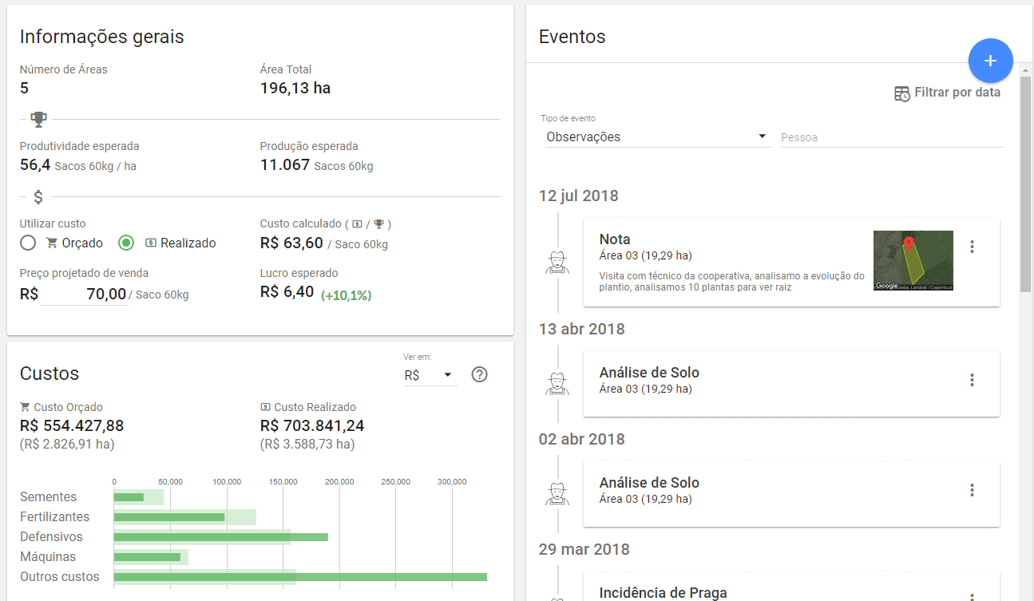Screen dimensions: 1034x601
Task: Click the blue plus button to add an event
Action: click(x=990, y=60)
